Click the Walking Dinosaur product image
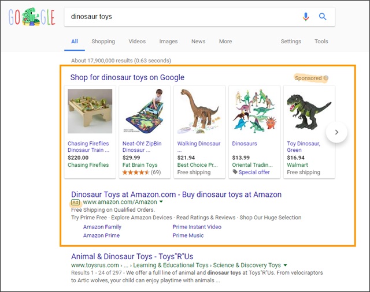The width and height of the screenshot is (370, 292). tap(199, 111)
